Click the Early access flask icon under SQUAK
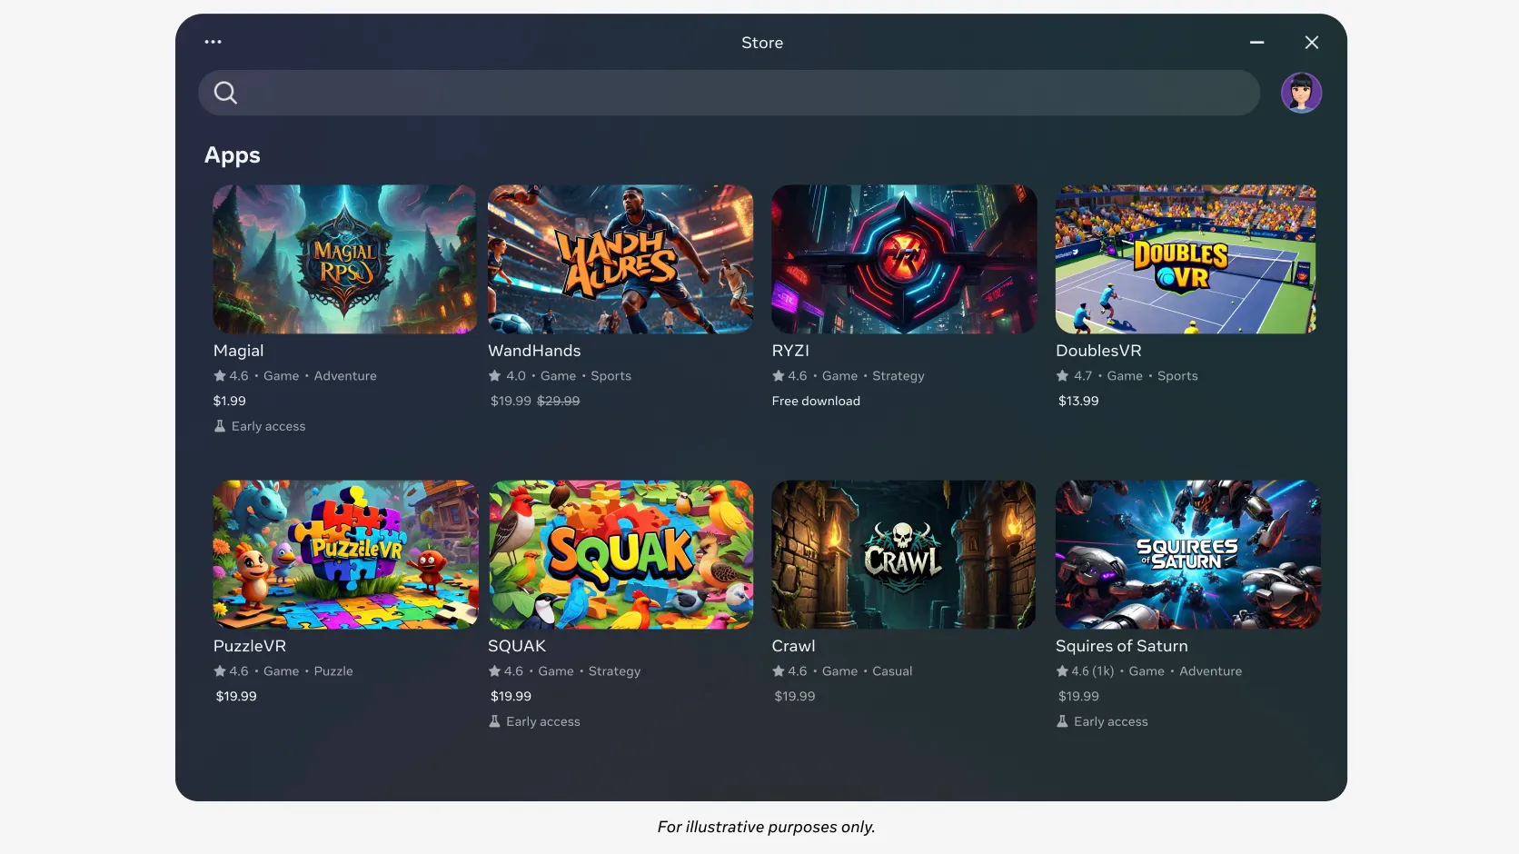1519x854 pixels. tap(494, 720)
